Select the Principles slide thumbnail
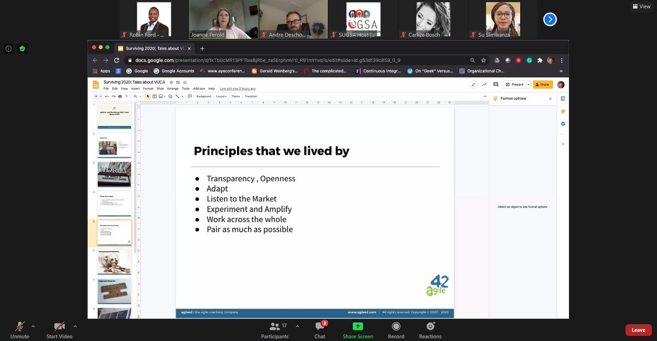Viewport: 657px width, 341px height. point(114,232)
